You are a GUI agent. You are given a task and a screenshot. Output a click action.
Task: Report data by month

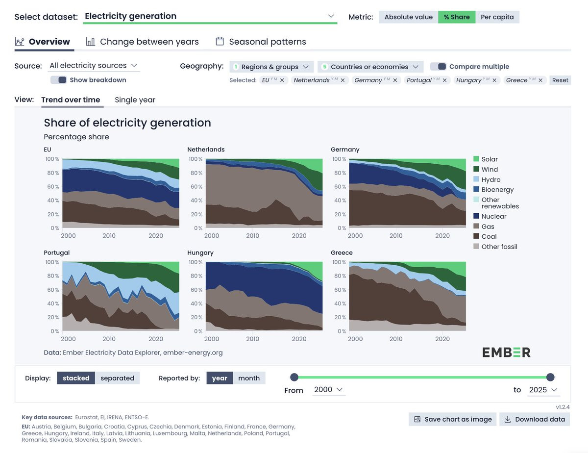point(249,378)
